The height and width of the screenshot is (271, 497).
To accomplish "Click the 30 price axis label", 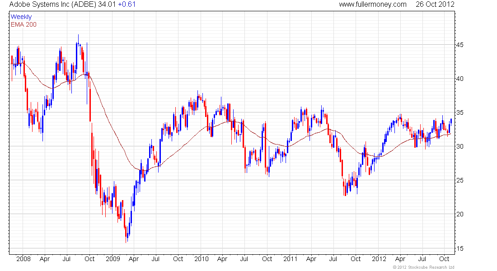I will point(459,146).
